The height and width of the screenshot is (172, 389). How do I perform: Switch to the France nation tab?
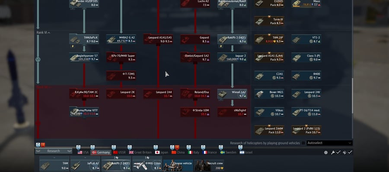pyautogui.click(x=210, y=153)
